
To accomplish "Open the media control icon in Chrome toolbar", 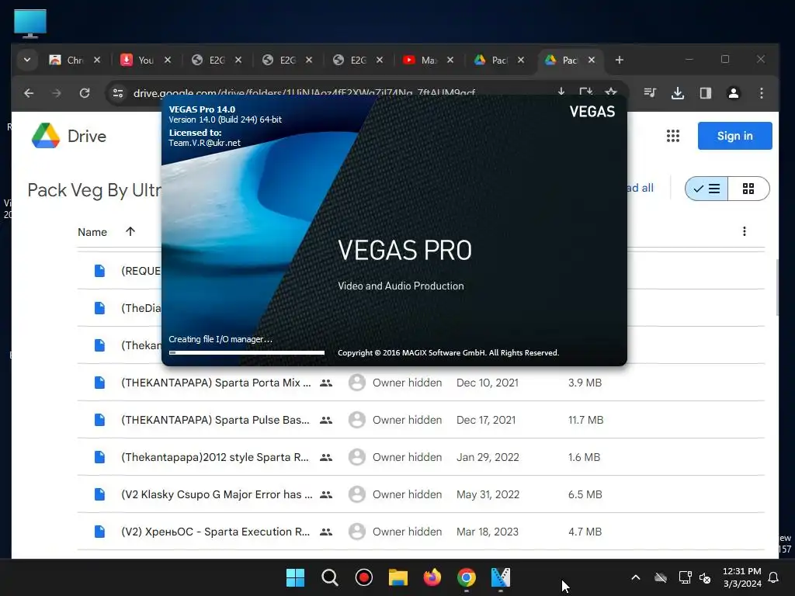I will 650,93.
